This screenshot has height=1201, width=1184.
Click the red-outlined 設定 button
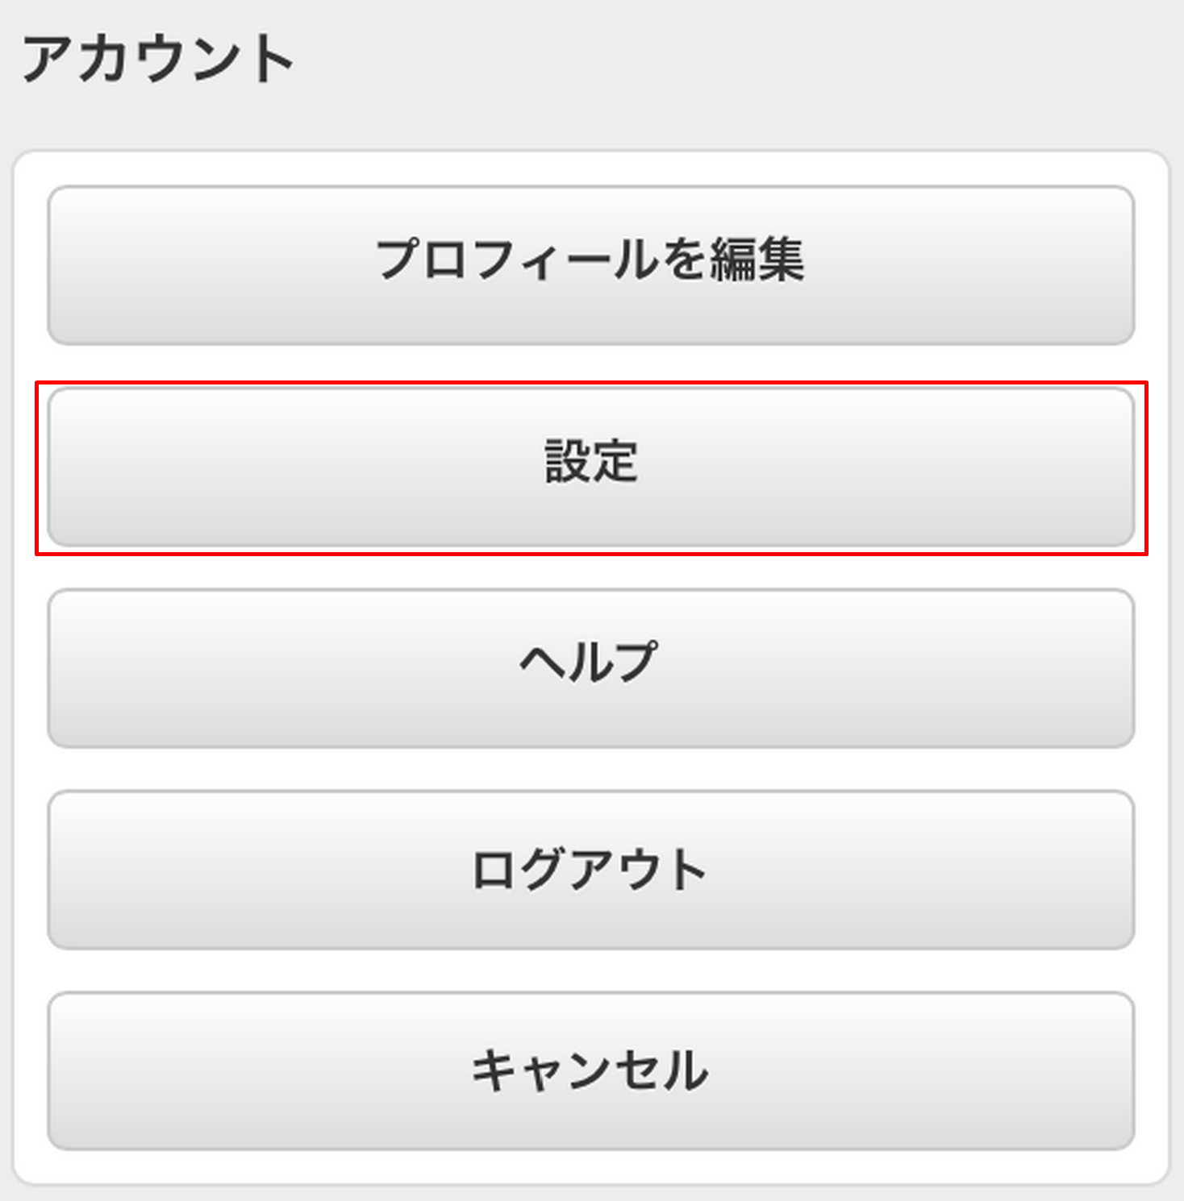(591, 466)
